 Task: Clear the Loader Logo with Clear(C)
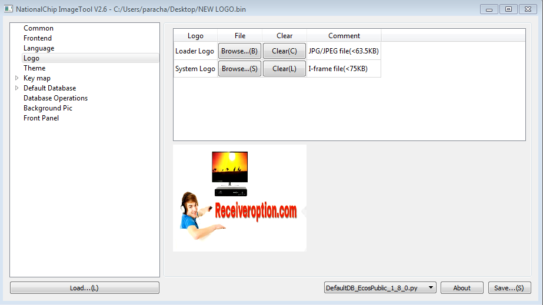[284, 51]
